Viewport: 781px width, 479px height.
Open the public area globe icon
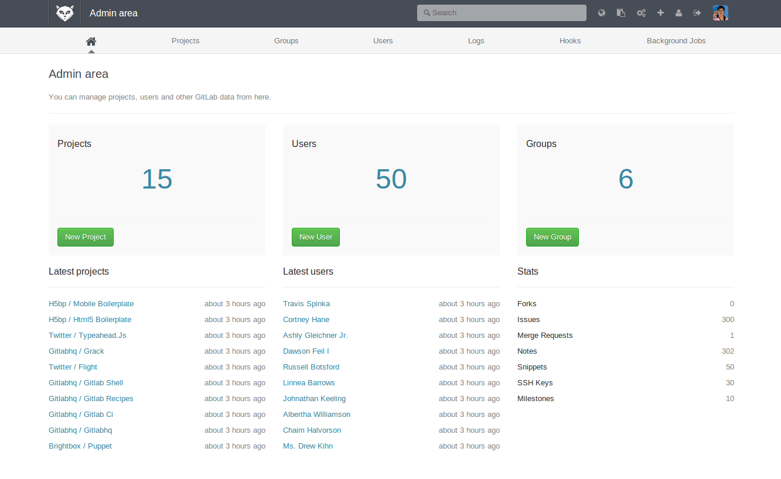point(601,12)
